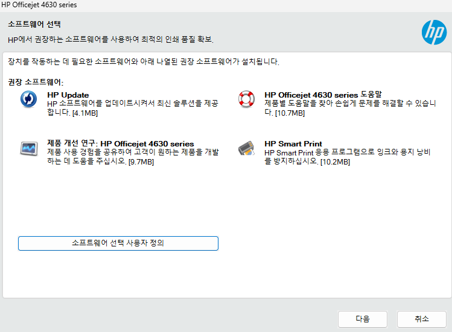Image resolution: width=452 pixels, height=332 pixels.
Task: Select '제품 개선 연구: HP Officejet 4630 series' title
Action: pyautogui.click(x=121, y=143)
